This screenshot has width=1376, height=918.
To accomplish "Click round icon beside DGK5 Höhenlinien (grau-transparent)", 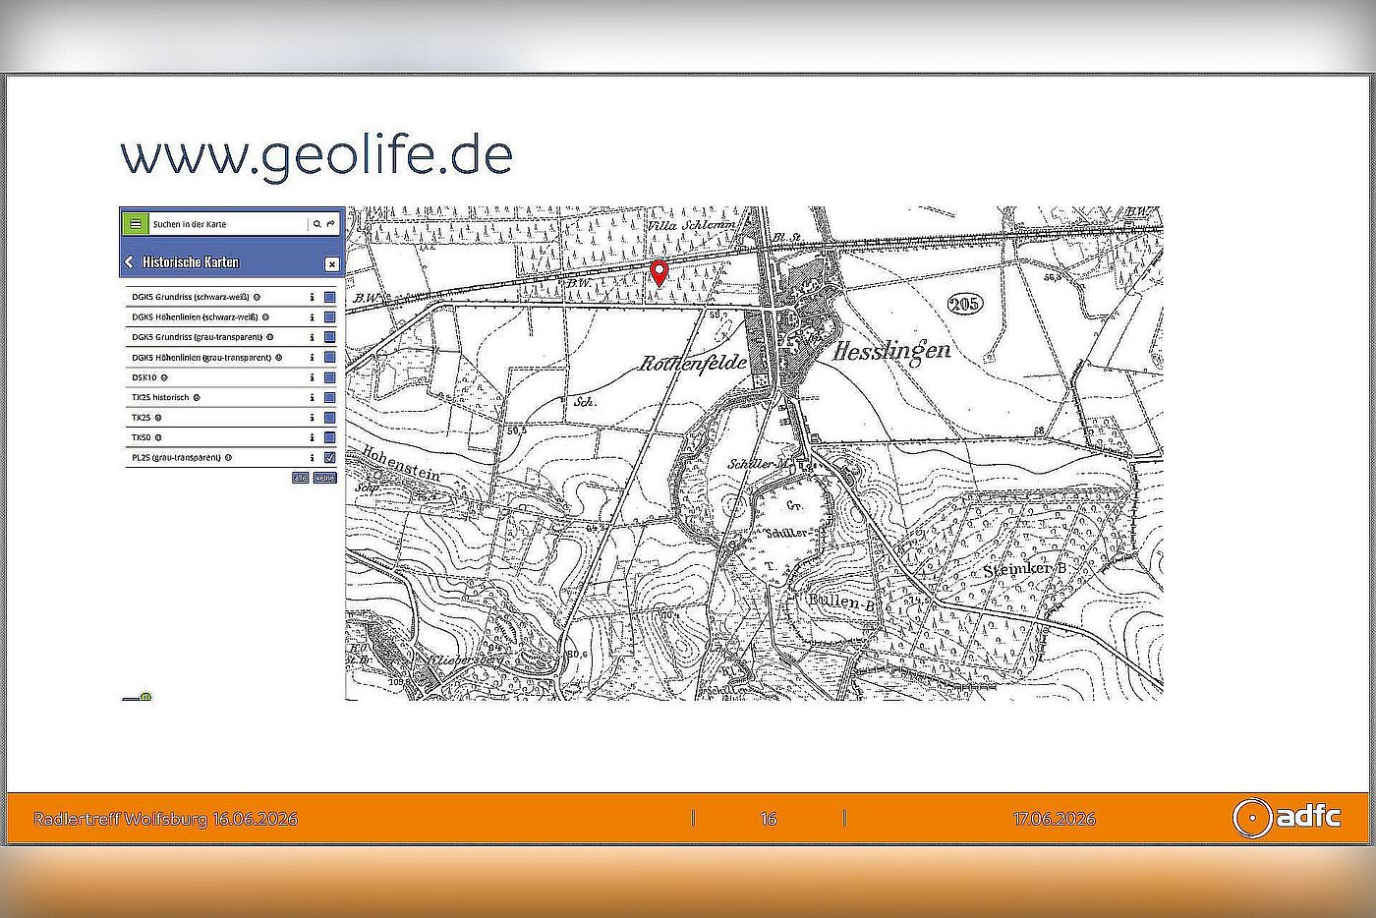I will pyautogui.click(x=279, y=358).
